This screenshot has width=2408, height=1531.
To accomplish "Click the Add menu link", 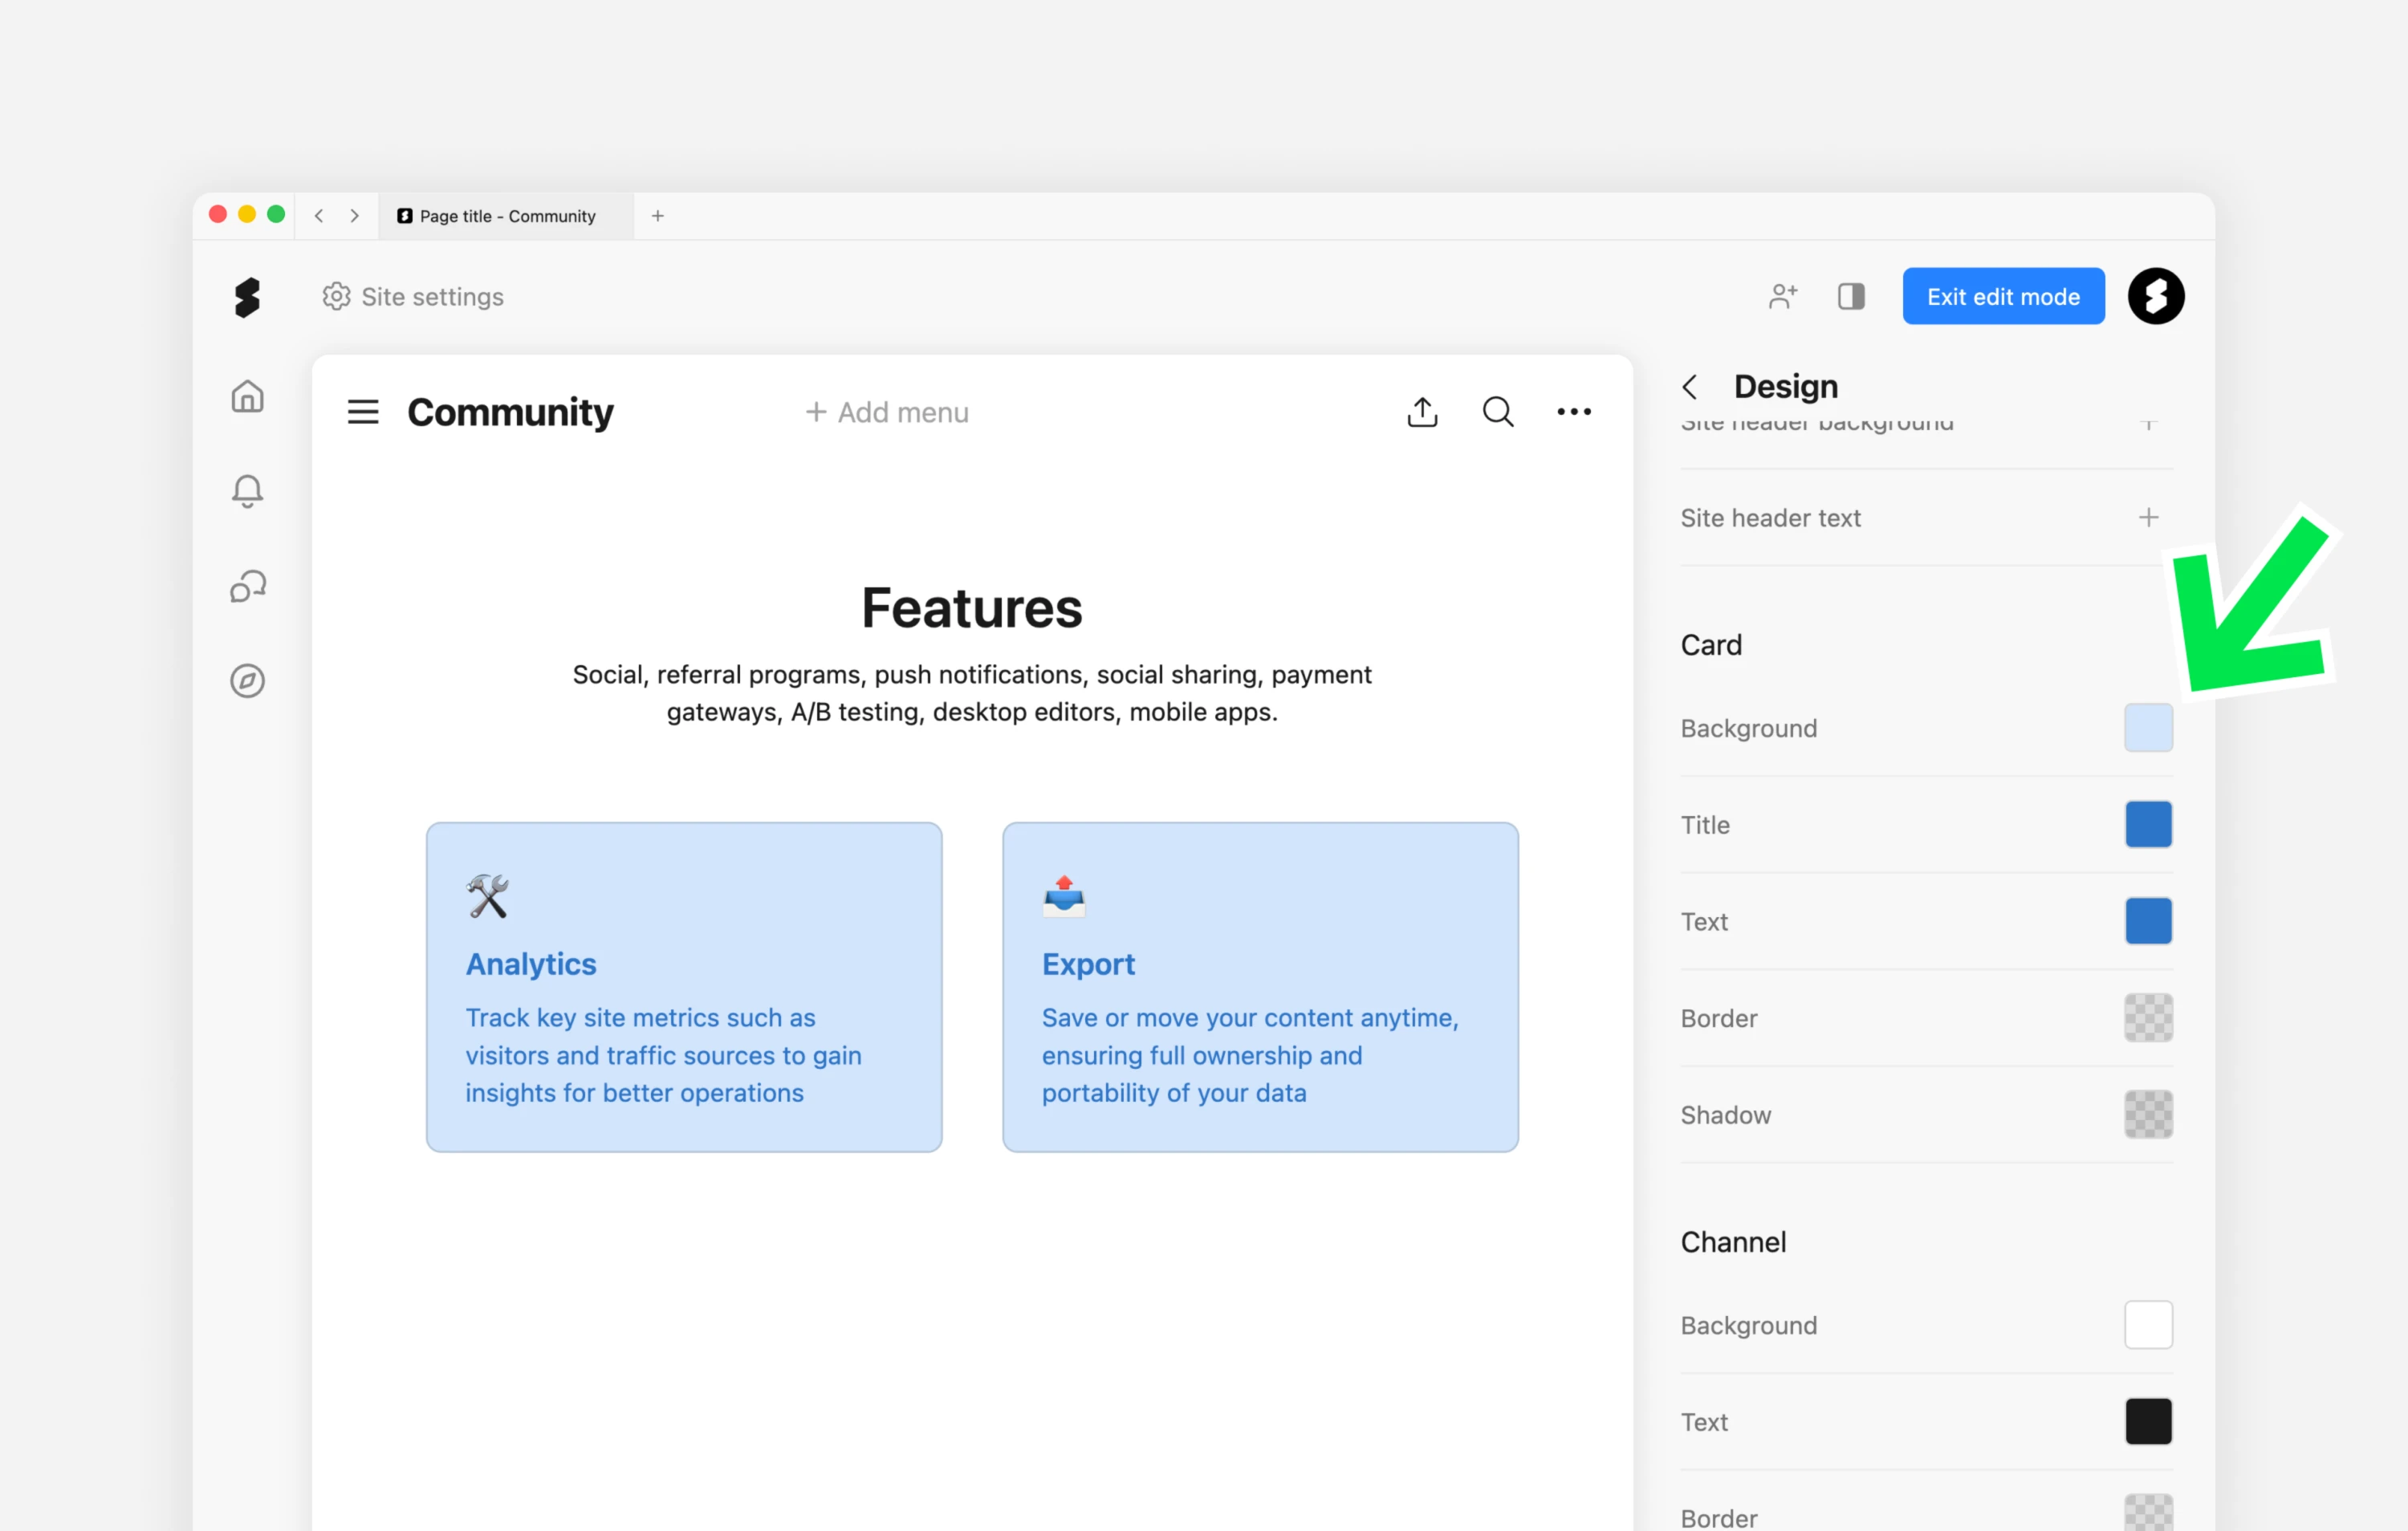I will (x=887, y=412).
